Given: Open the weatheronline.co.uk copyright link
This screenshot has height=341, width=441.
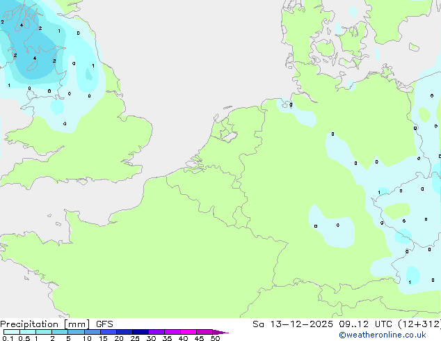Looking at the screenshot, I should coord(383,335).
